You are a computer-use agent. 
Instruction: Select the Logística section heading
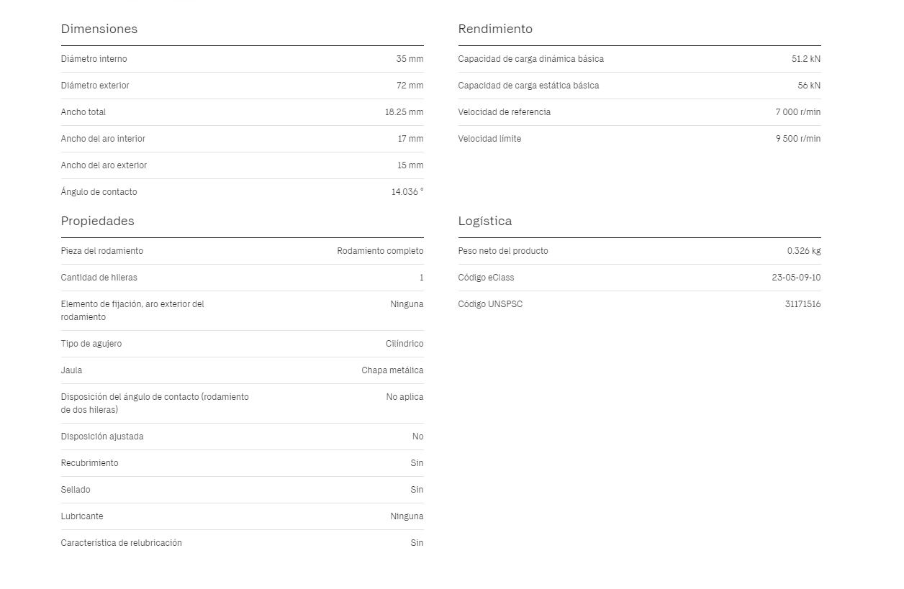(x=485, y=221)
